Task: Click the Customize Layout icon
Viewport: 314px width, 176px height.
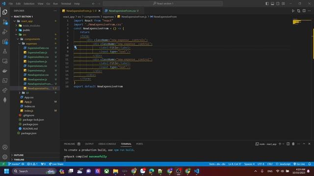Action: click(283, 3)
